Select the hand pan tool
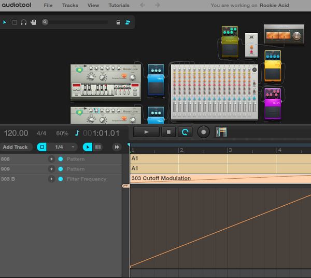The image size is (311, 278). click(x=33, y=22)
